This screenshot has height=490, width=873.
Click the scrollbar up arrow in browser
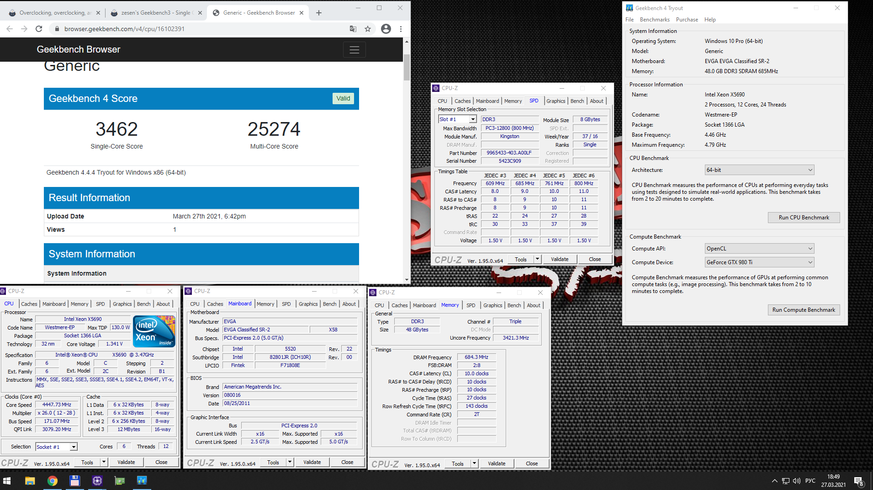click(x=407, y=42)
